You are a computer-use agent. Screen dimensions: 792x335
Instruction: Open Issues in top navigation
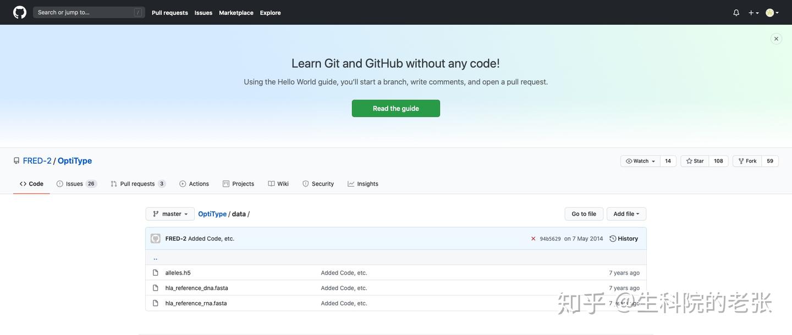(204, 13)
